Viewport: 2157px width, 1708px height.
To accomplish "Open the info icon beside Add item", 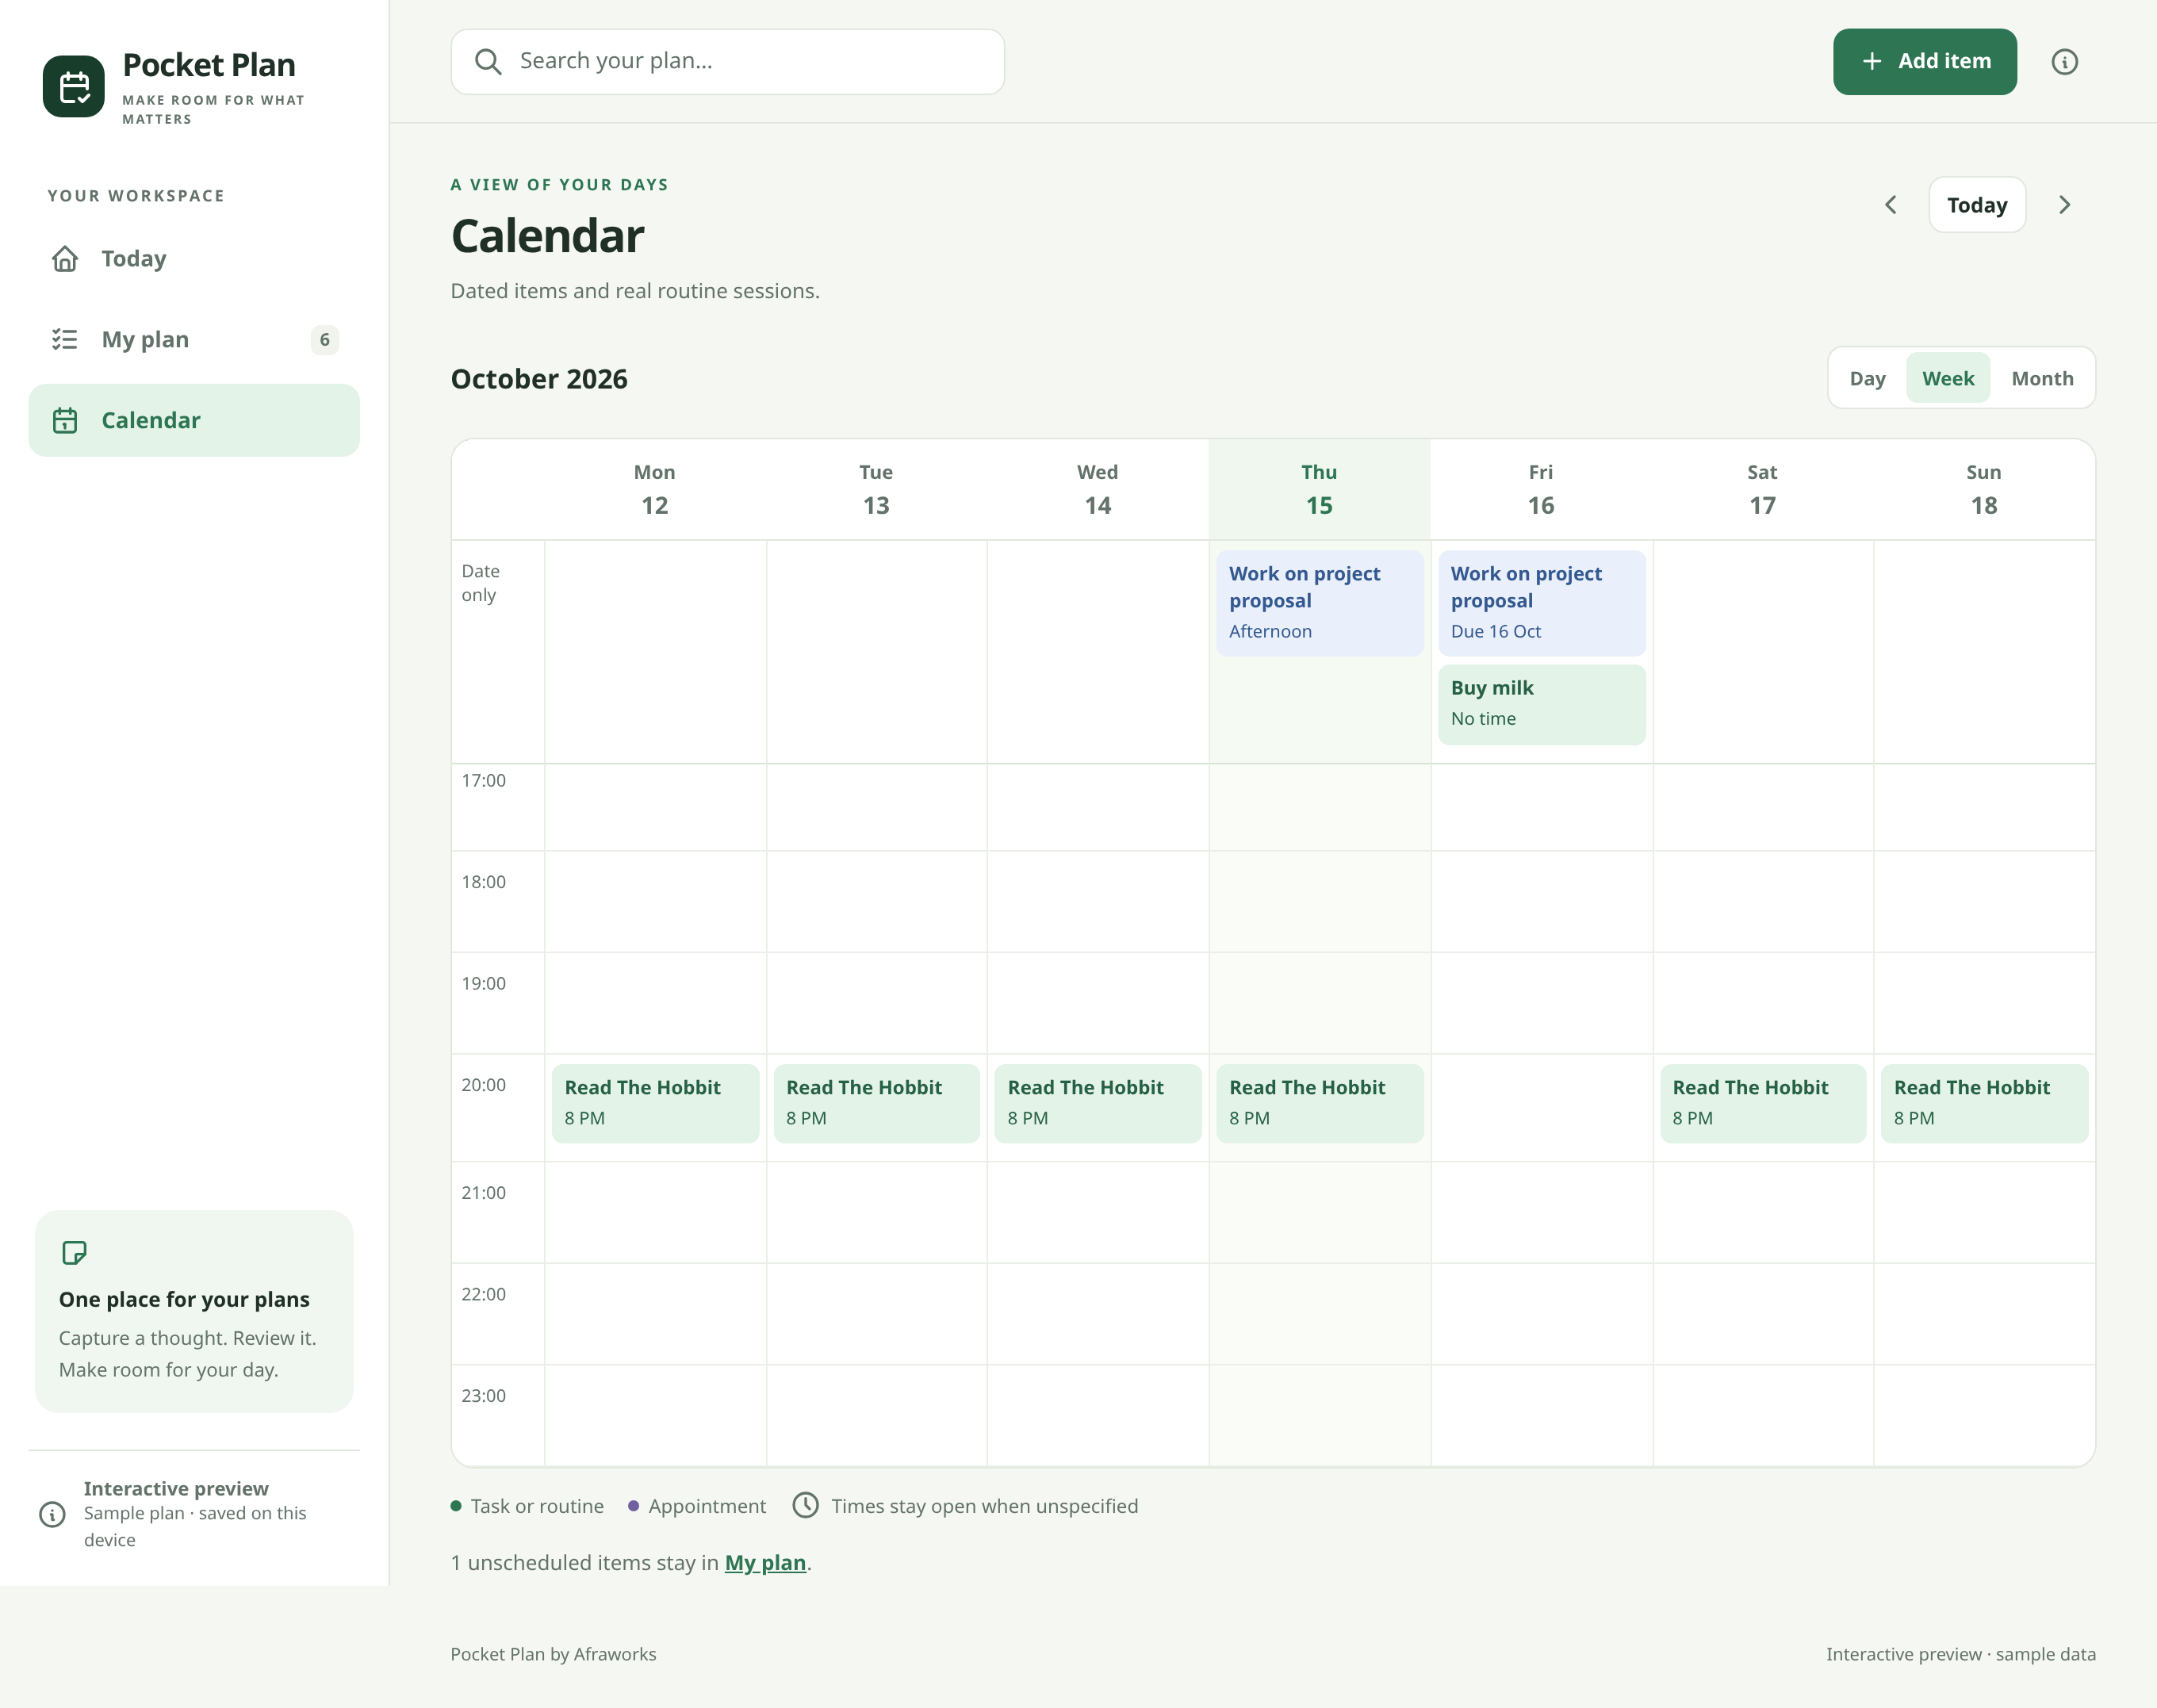I will (x=2064, y=62).
